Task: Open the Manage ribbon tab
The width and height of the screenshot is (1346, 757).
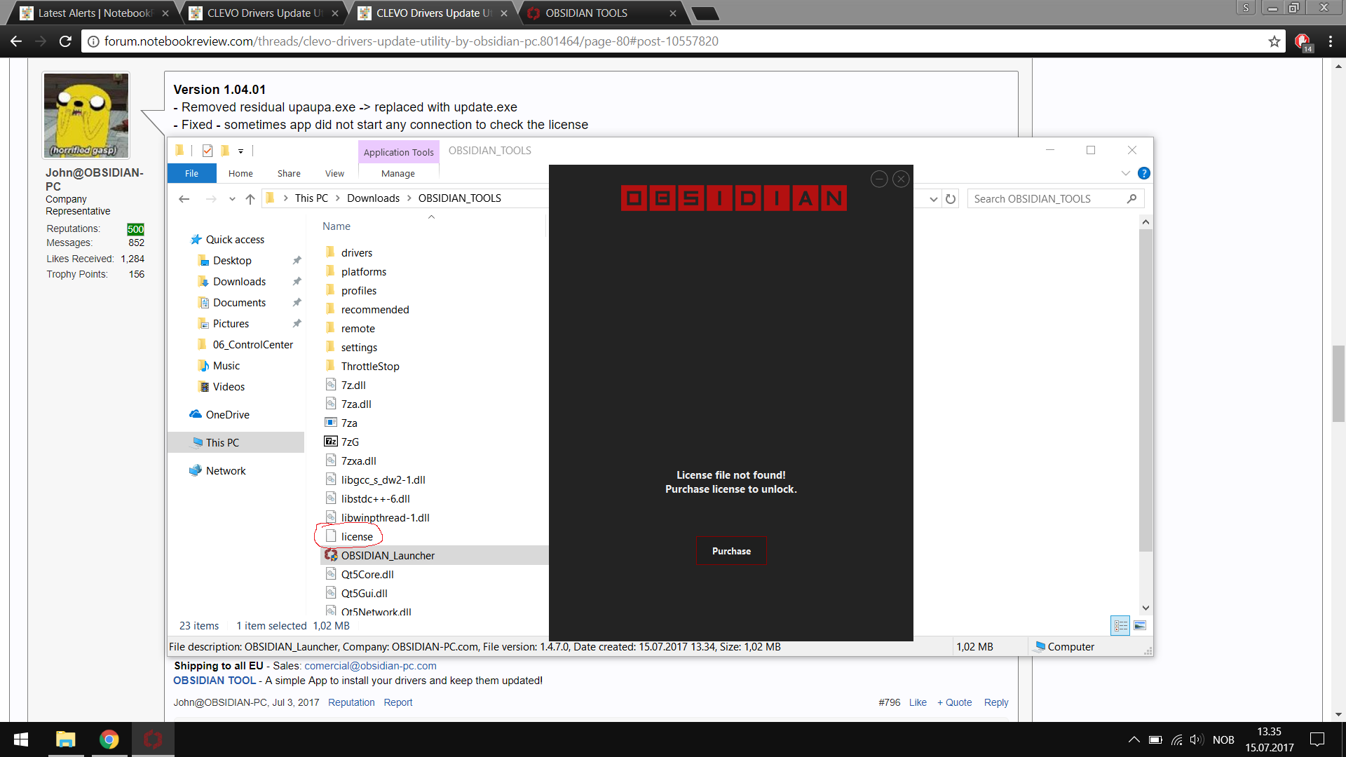Action: point(398,173)
